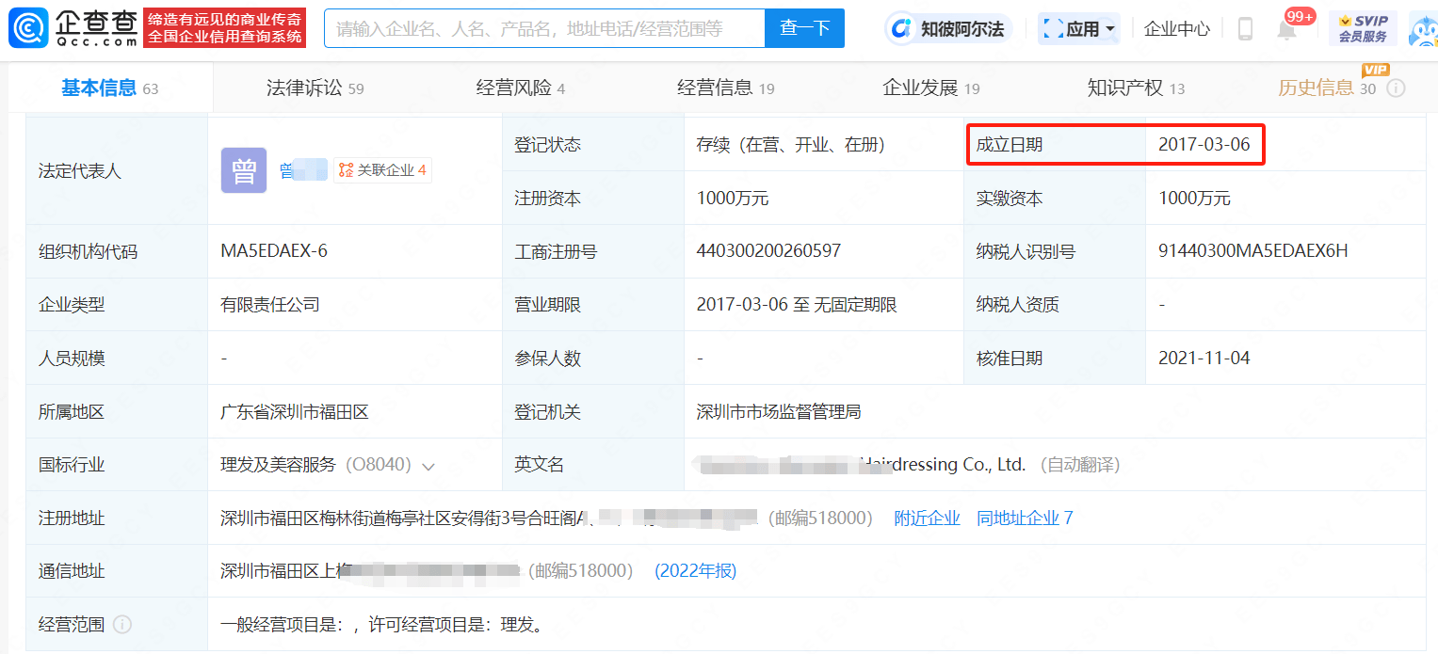The width and height of the screenshot is (1438, 654).
Task: Focus the company name search field
Action: coord(544,28)
